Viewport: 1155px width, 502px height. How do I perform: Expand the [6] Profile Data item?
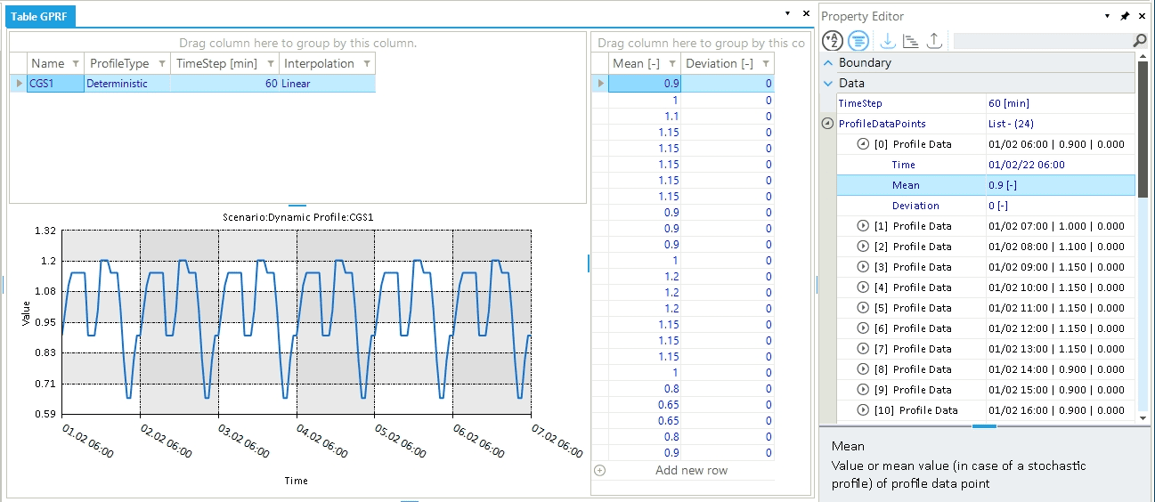pos(862,328)
